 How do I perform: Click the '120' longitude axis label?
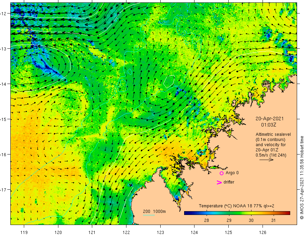pos(58,232)
